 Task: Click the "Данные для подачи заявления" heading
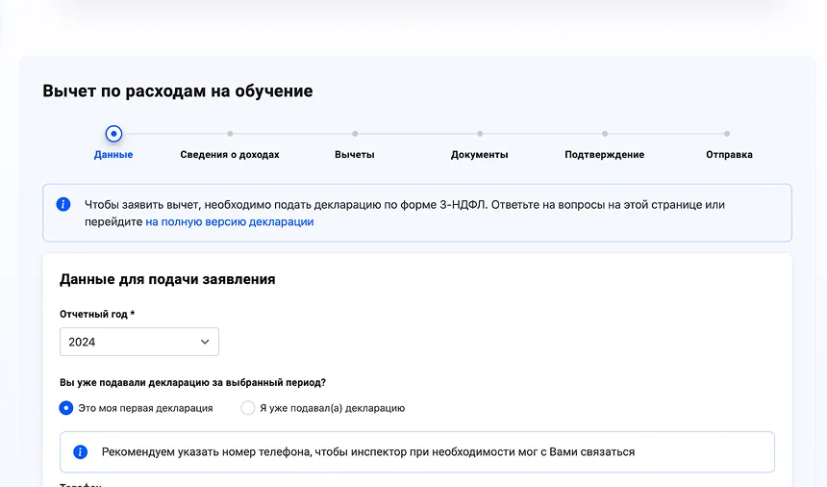click(167, 280)
